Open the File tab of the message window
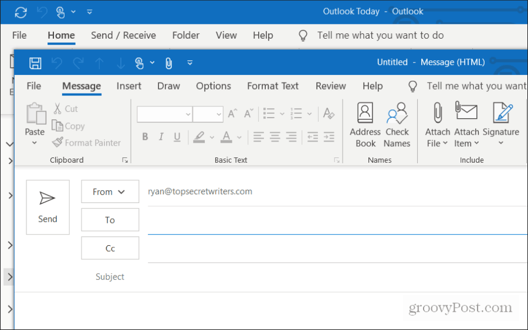 coord(33,86)
